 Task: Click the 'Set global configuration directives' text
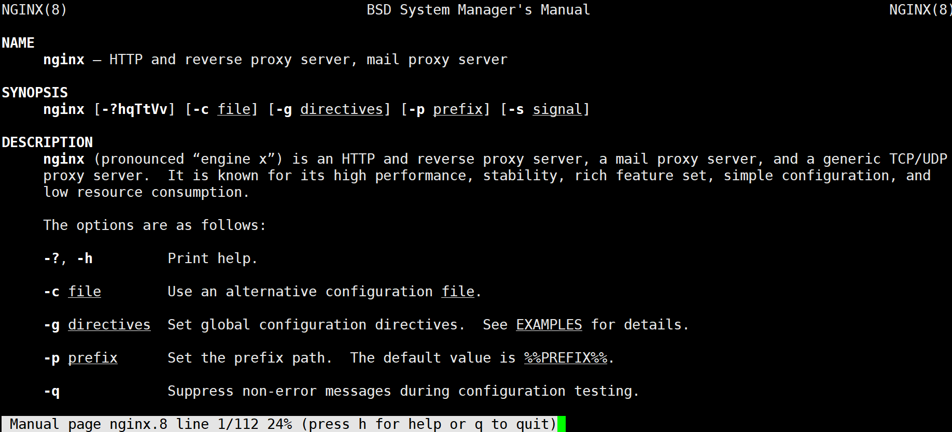[x=313, y=325]
